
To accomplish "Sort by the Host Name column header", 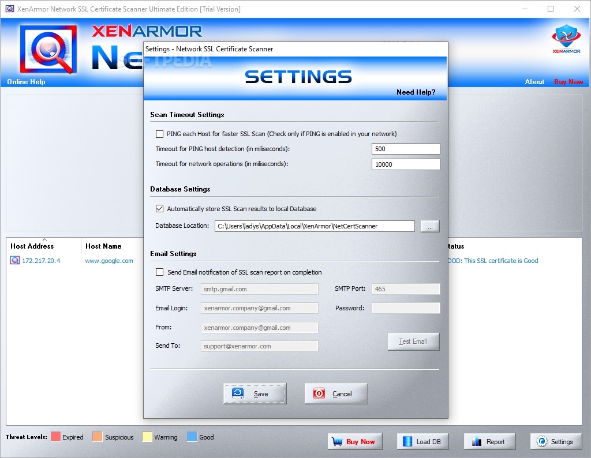I will [x=104, y=246].
